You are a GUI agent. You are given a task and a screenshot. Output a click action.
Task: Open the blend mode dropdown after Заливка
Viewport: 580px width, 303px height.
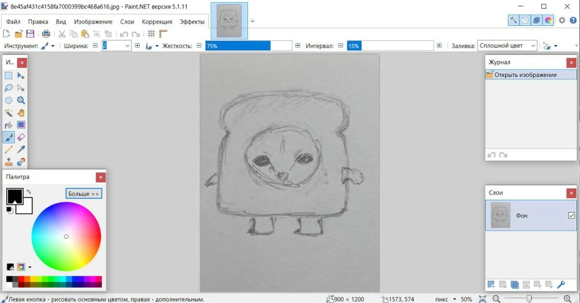tap(550, 46)
